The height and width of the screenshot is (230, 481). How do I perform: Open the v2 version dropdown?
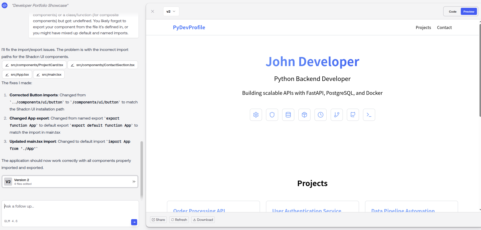click(171, 11)
